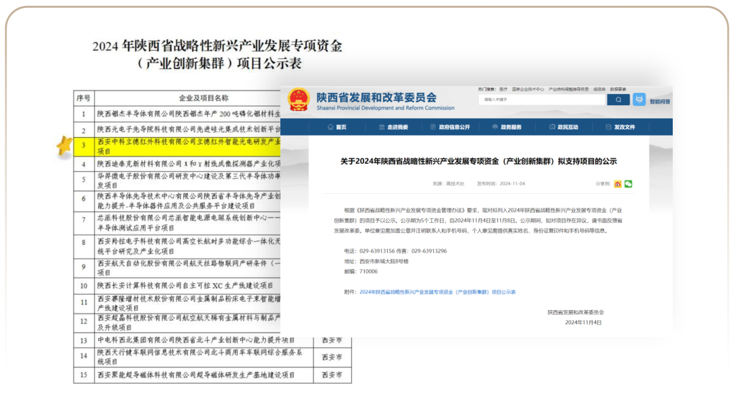This screenshot has width=735, height=415.
Task: Open the 政民互动 menu item
Action: (568, 127)
